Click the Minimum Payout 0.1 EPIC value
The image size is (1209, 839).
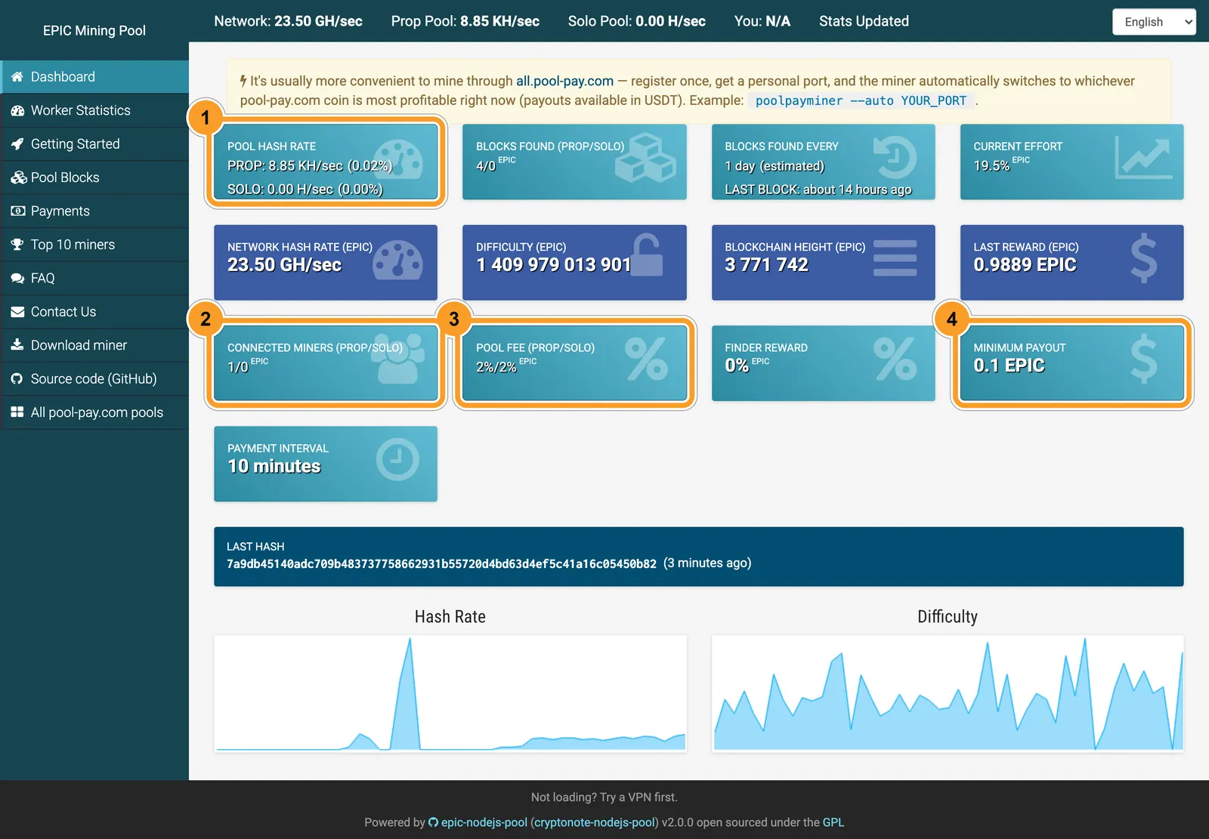[x=1009, y=366]
